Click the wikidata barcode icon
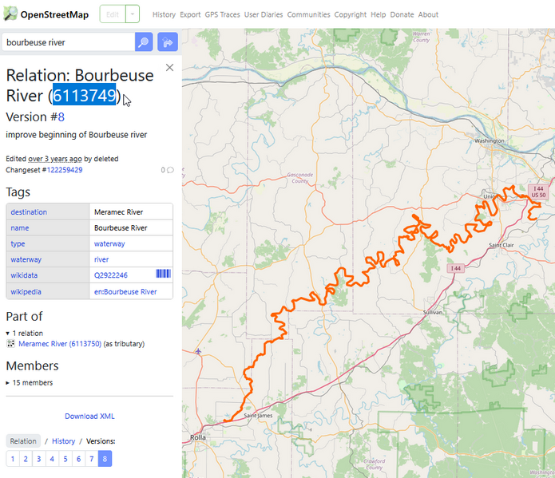This screenshot has height=478, width=555. [x=163, y=275]
